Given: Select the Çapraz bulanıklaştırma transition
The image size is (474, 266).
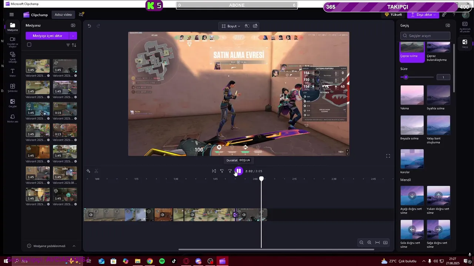Looking at the screenshot, I should pyautogui.click(x=438, y=52).
